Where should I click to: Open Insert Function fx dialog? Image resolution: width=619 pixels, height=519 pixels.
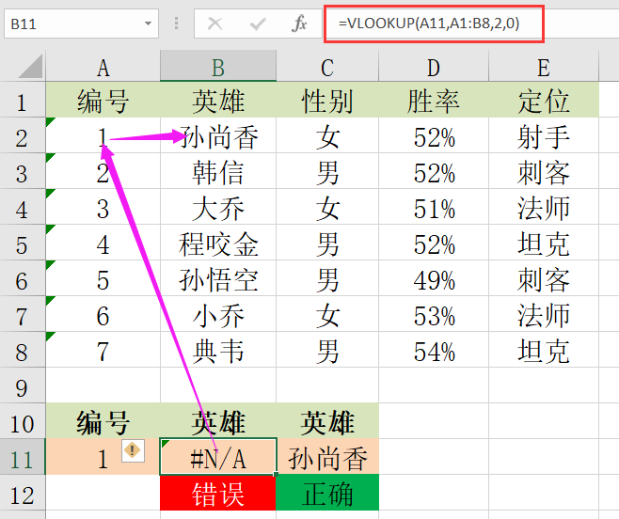pos(299,24)
